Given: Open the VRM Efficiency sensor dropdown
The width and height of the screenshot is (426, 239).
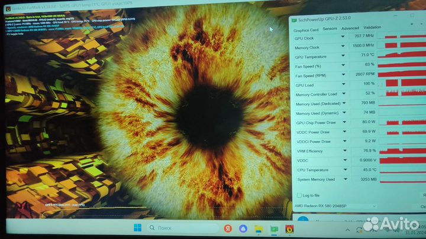Looking at the screenshot, I should pos(343,151).
